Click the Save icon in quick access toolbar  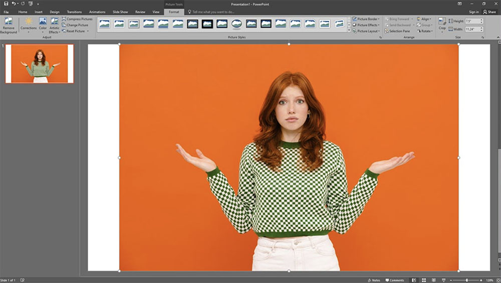(x=6, y=4)
